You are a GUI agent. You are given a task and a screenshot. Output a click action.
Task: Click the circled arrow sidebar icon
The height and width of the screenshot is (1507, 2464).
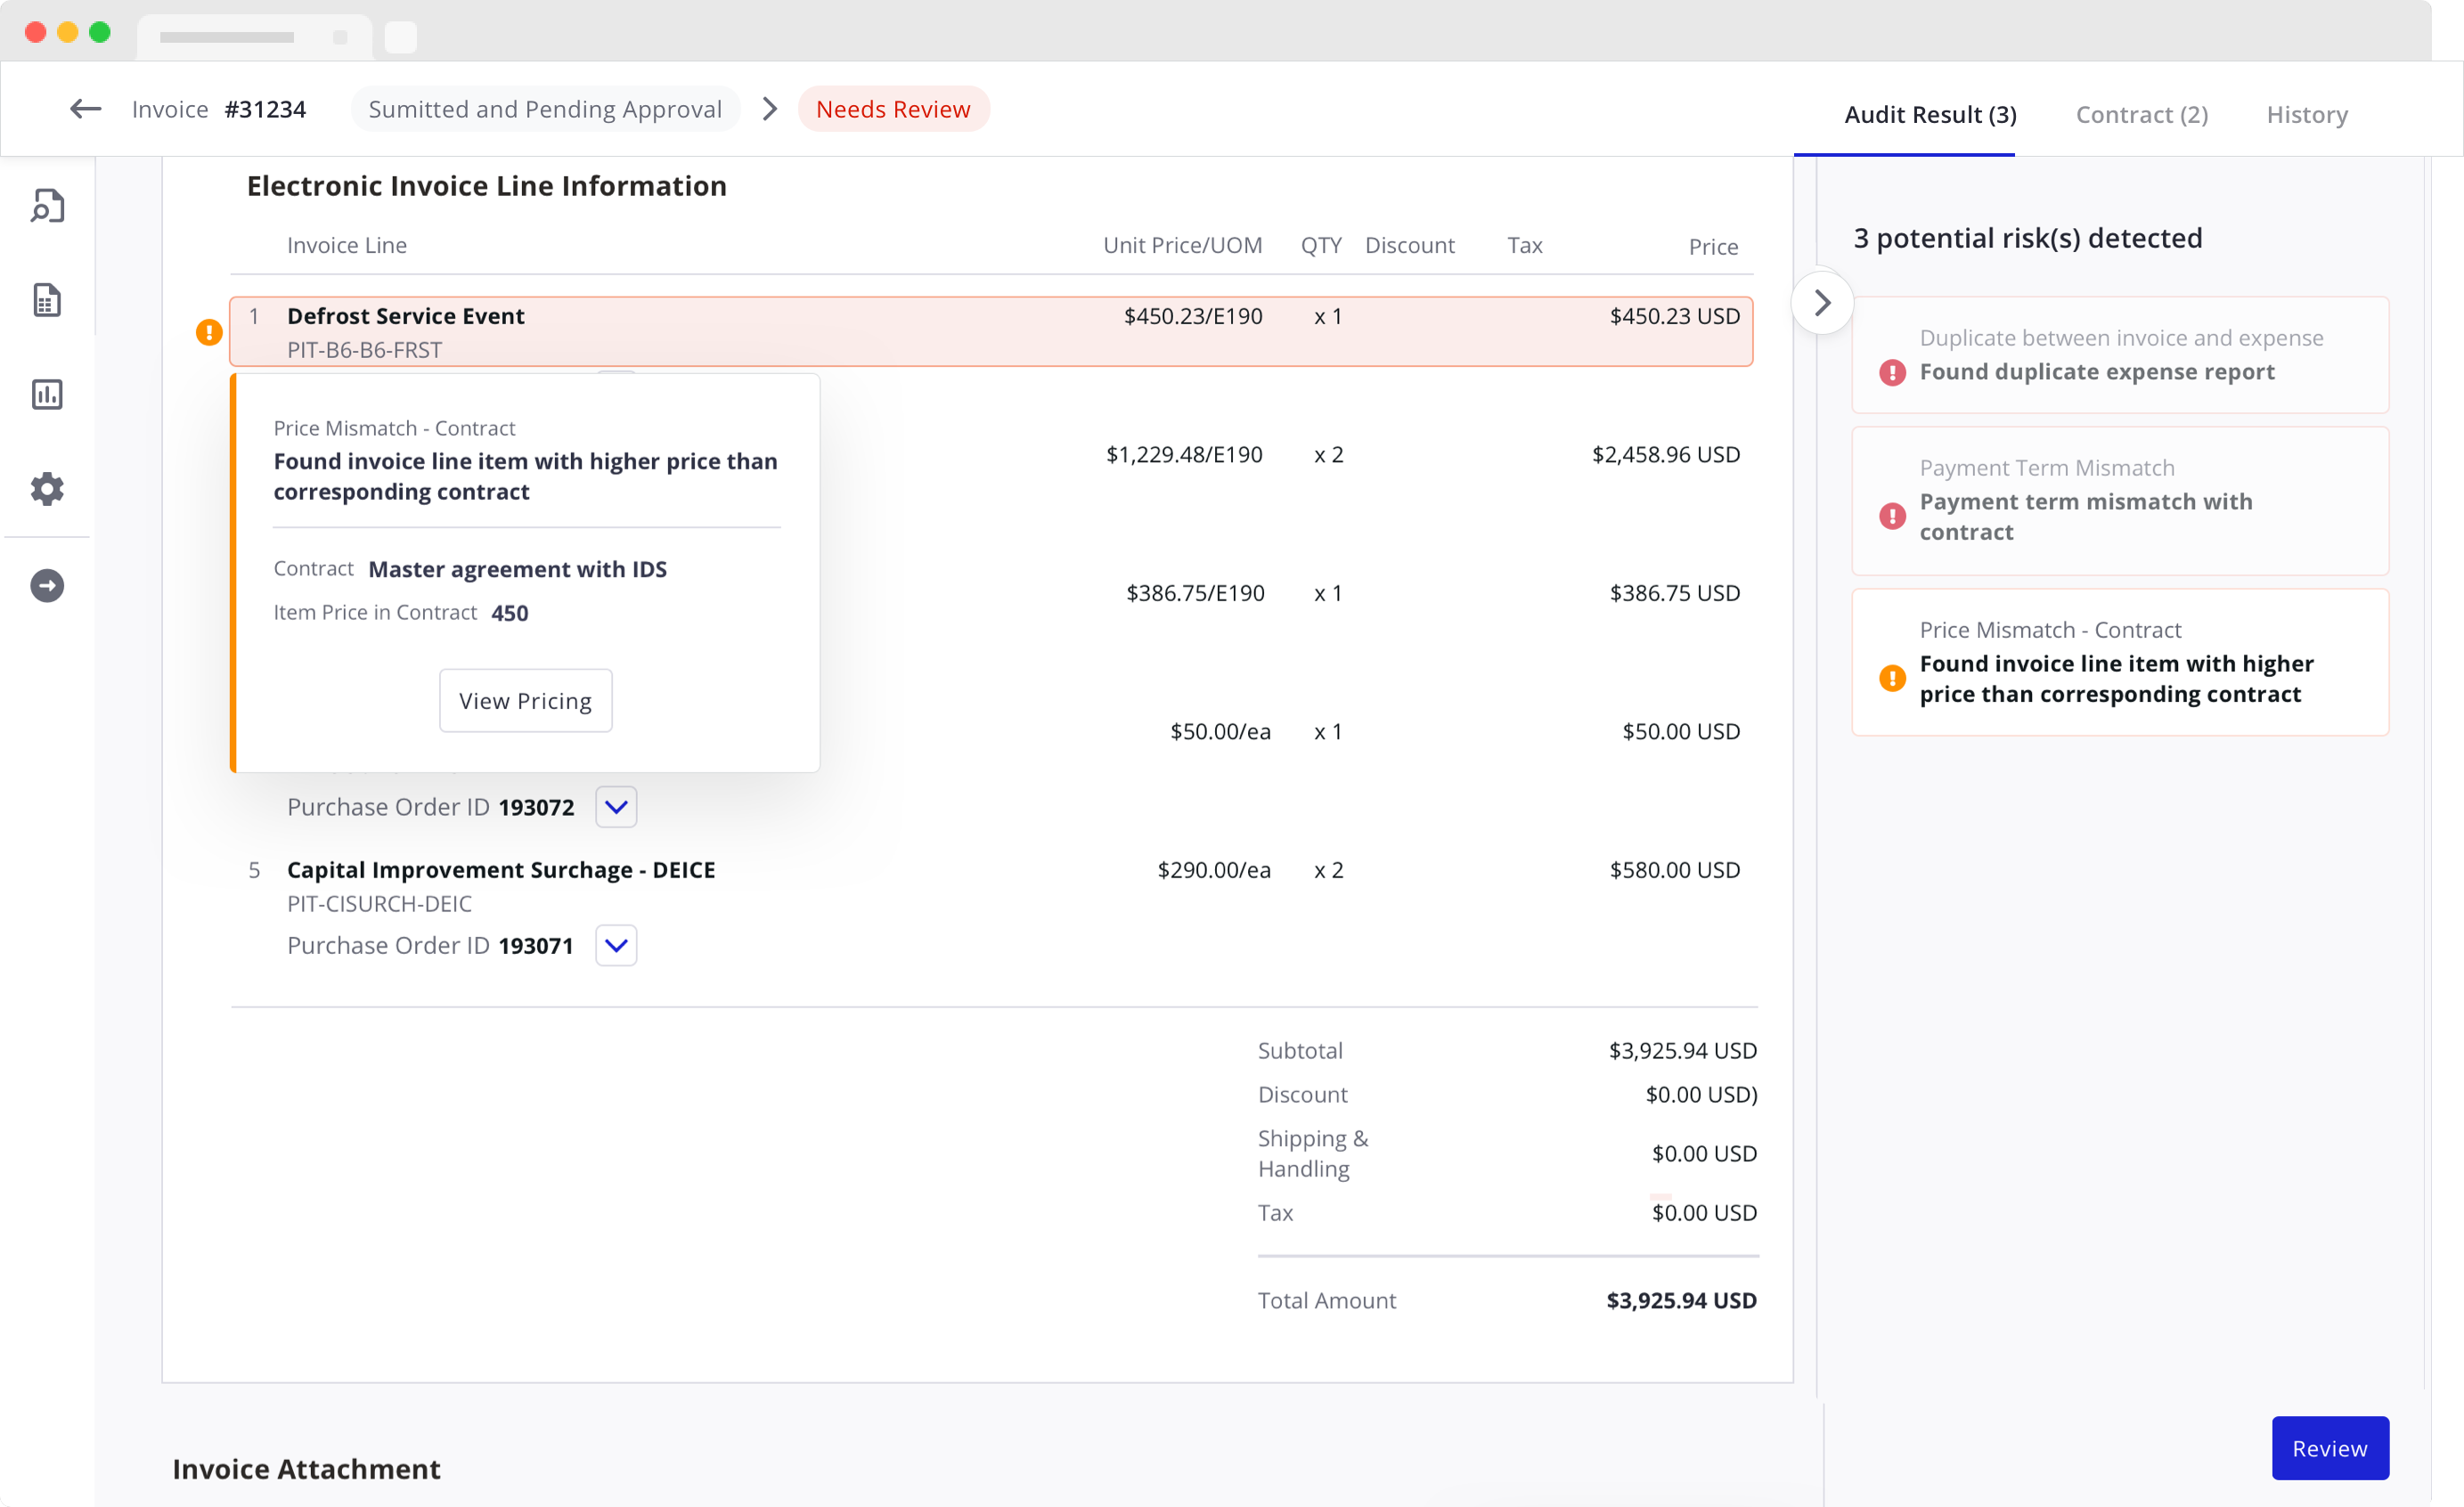point(47,585)
